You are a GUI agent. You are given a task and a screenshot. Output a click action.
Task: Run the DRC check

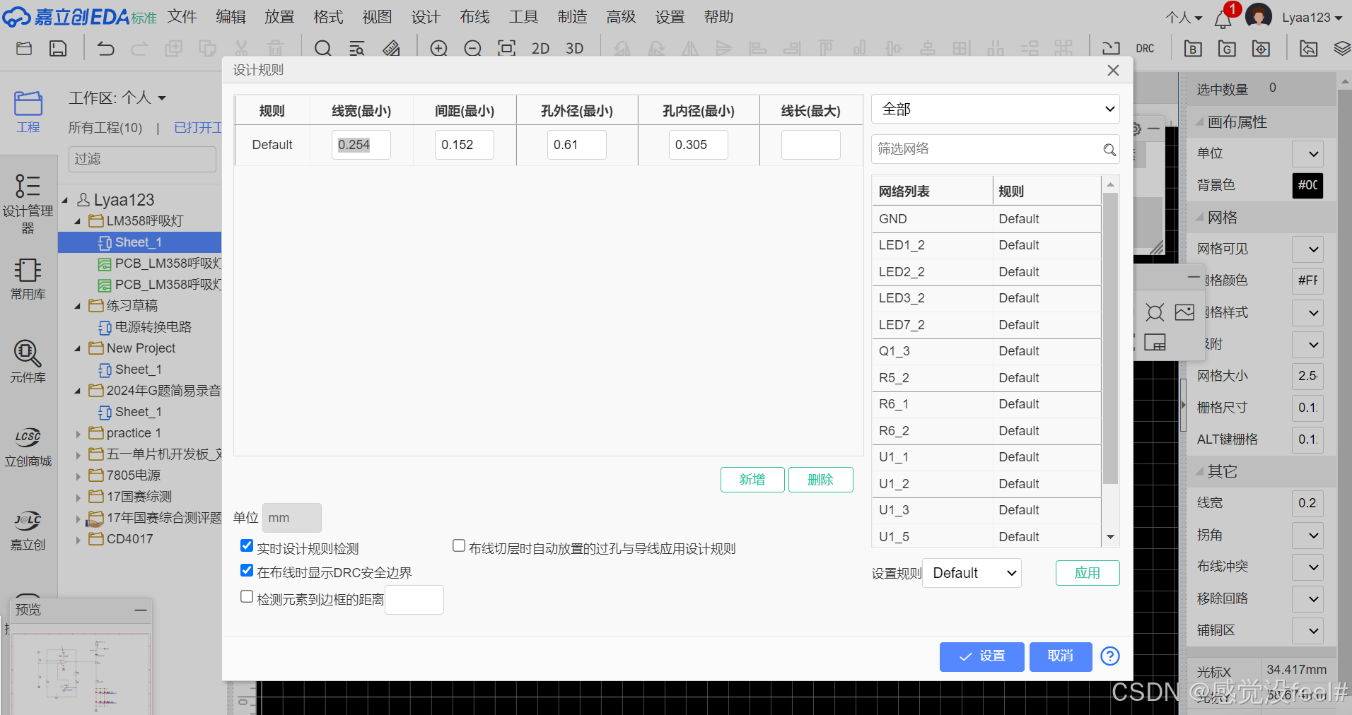tap(1145, 48)
